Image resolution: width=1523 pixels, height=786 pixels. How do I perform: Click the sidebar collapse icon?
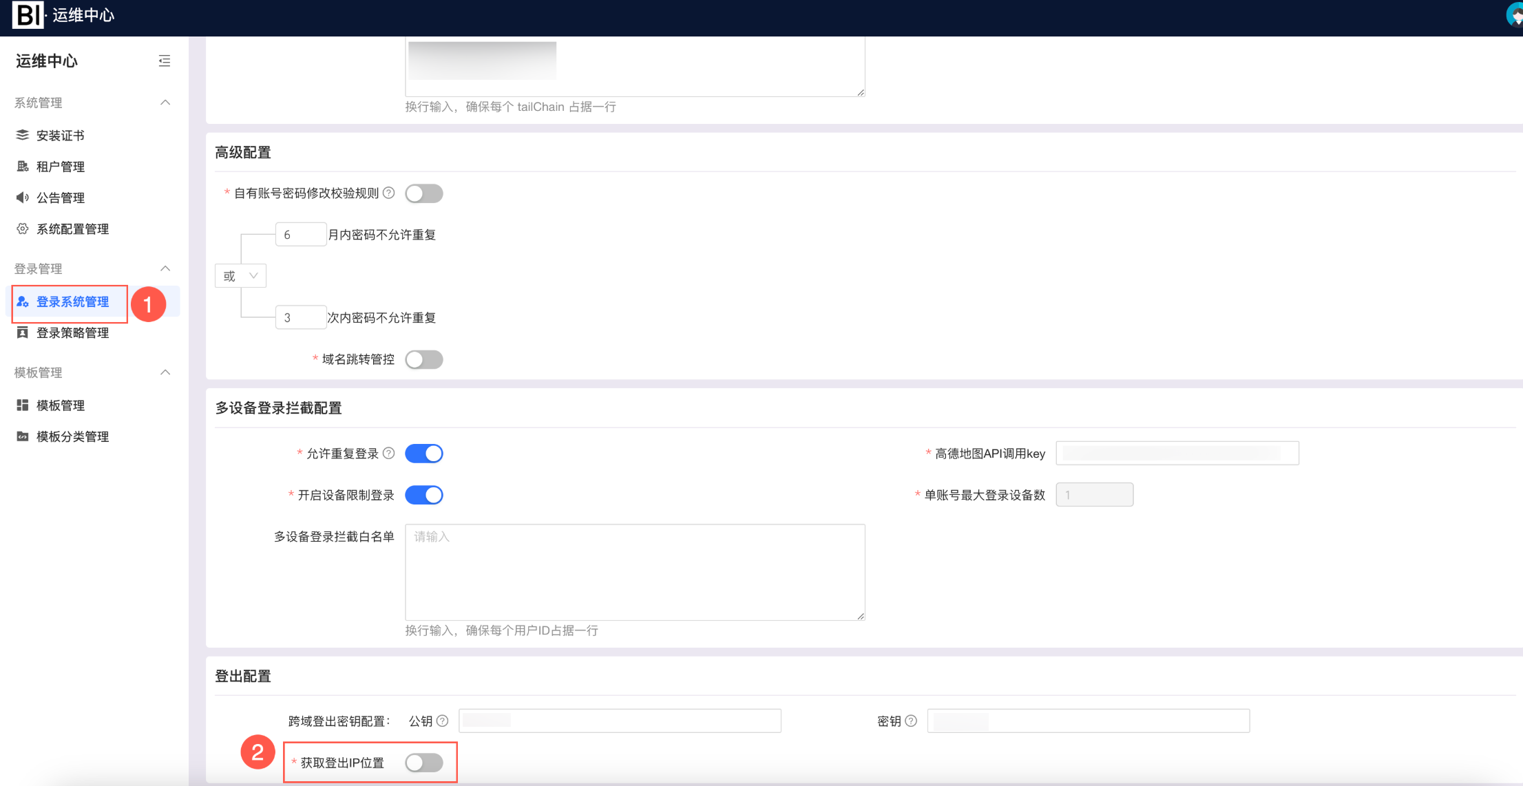(165, 61)
